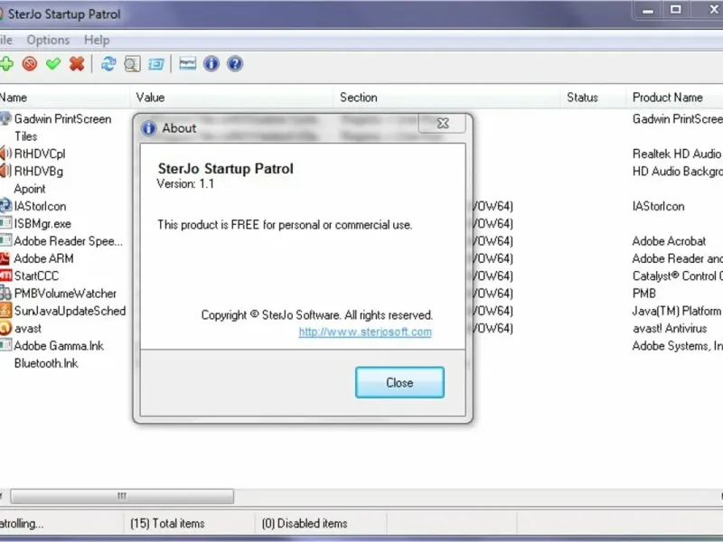Viewport: 723px width, 542px height.
Task: Open the File menu
Action: [5, 40]
